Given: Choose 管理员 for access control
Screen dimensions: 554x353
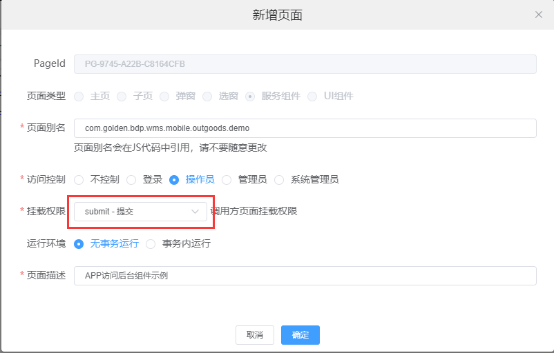Looking at the screenshot, I should point(227,180).
